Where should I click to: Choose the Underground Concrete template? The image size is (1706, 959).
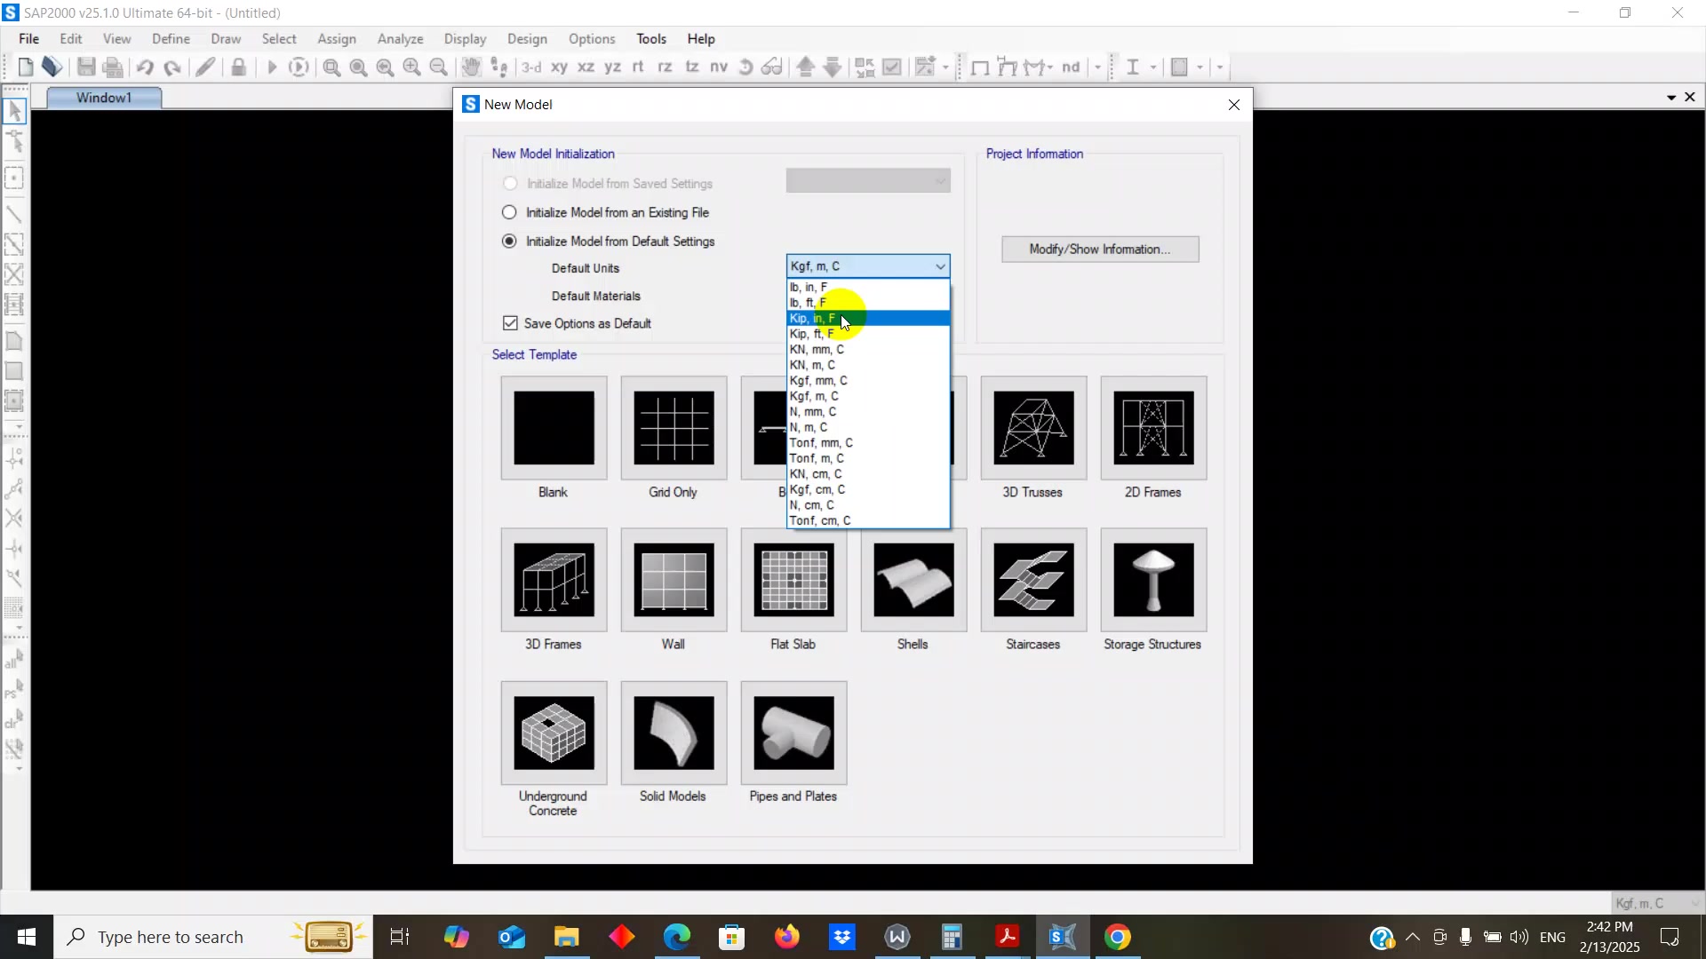click(554, 733)
